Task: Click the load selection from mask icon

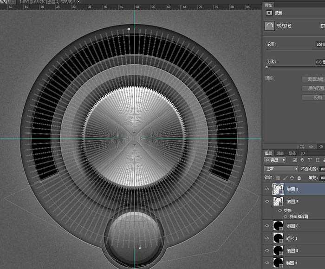Action: click(303, 146)
